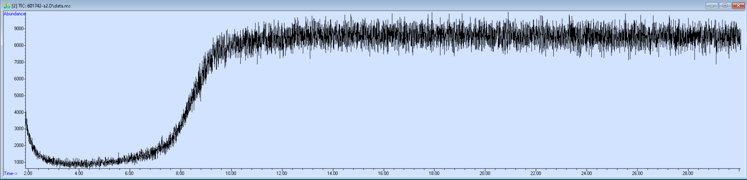
Task: Maximize the TIC chromatogram window
Action: (725, 6)
